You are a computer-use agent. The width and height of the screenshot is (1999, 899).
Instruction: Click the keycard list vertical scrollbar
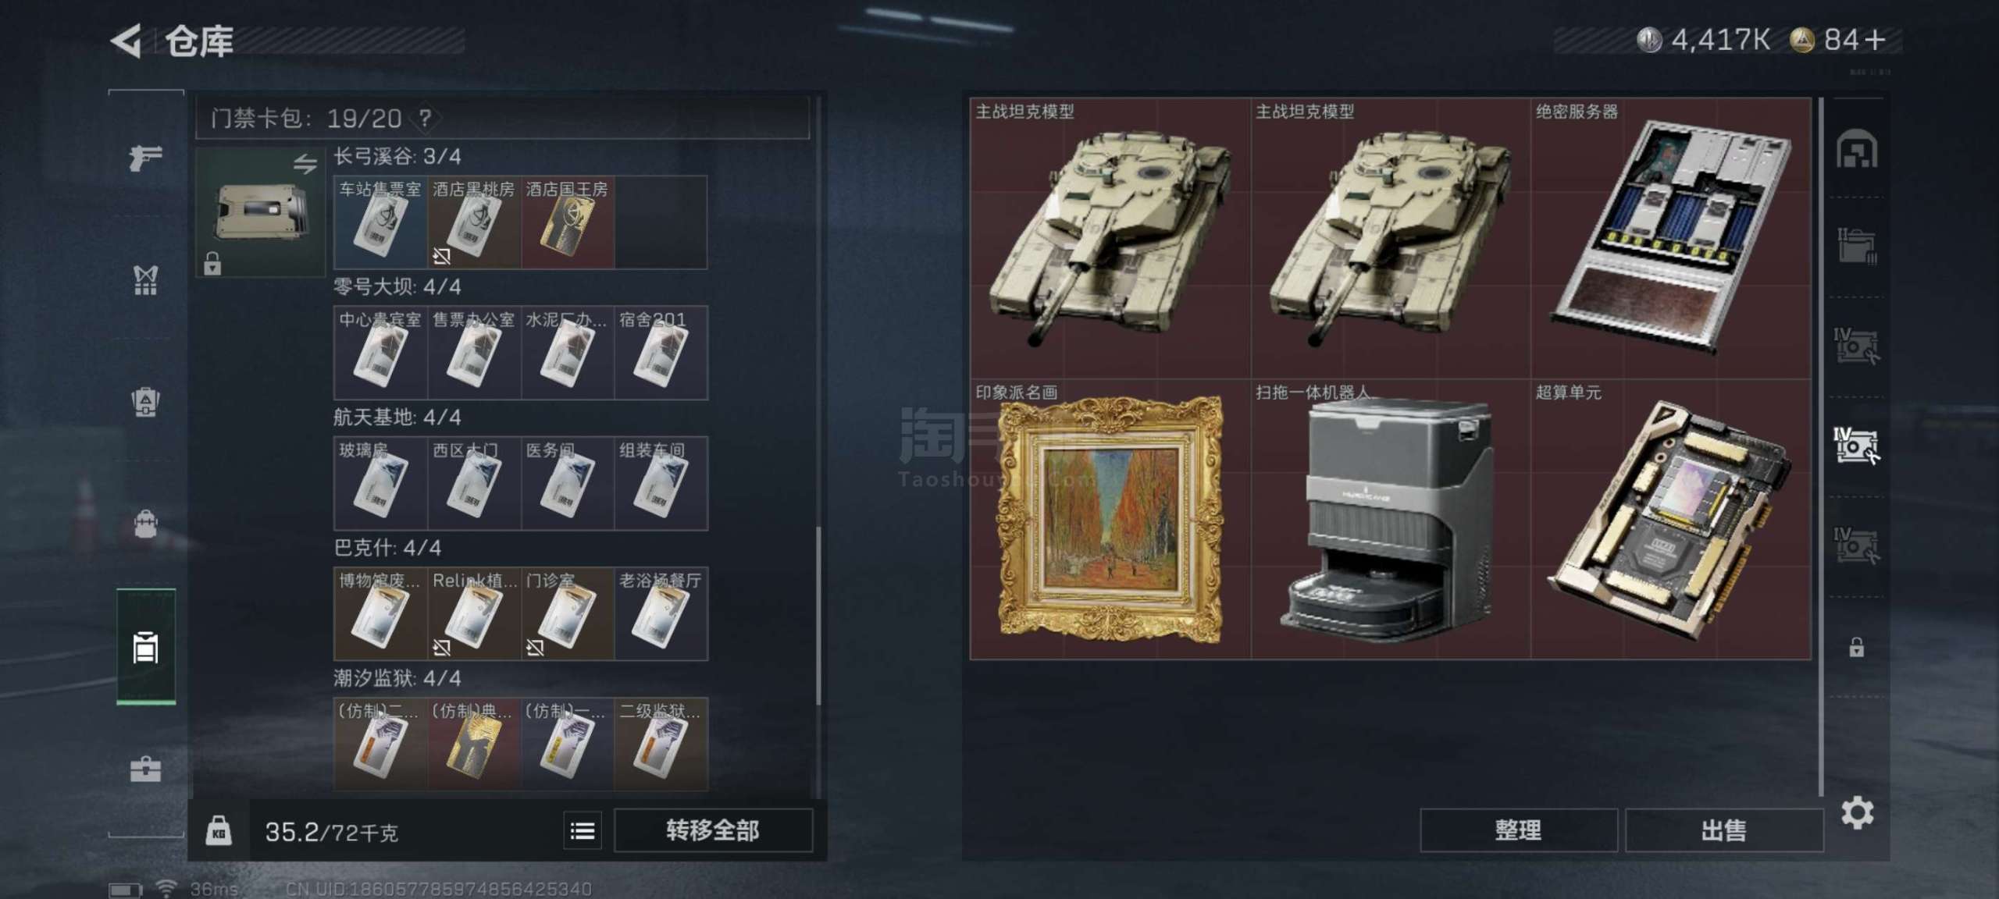pyautogui.click(x=818, y=617)
